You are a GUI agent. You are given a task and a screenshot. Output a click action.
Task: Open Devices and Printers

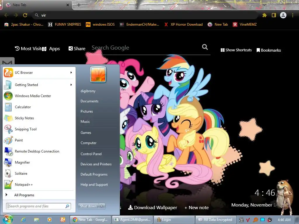[x=96, y=164]
